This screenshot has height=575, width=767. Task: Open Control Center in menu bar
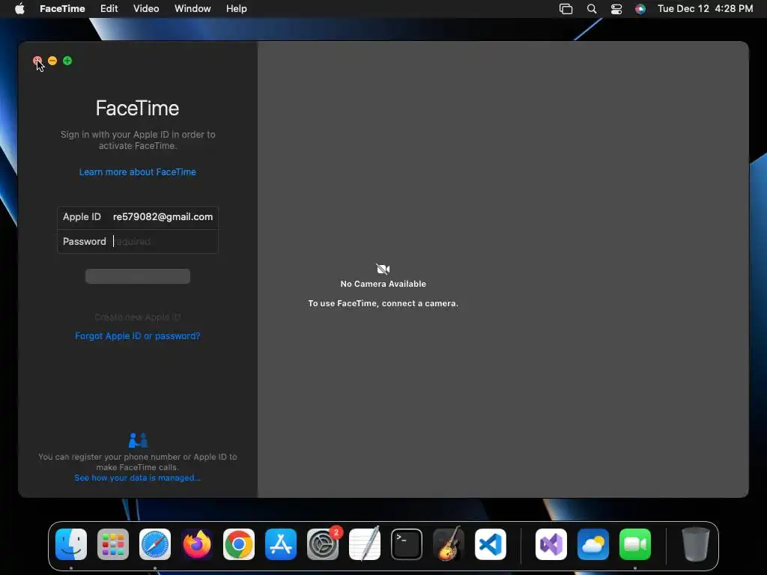[x=616, y=9]
